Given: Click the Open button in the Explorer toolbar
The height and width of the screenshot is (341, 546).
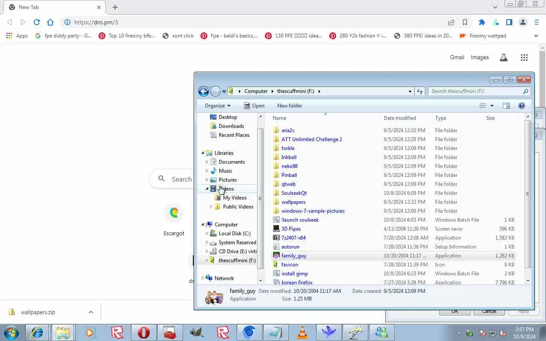Looking at the screenshot, I should [x=254, y=106].
